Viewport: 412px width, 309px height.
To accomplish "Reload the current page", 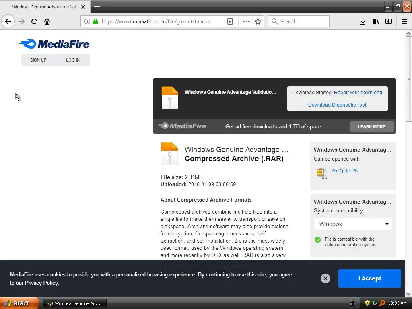I will [34, 21].
